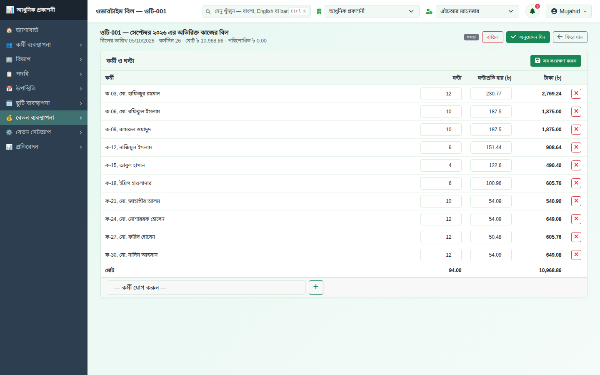Open the Mujahid user menu
This screenshot has width=600, height=375.
(568, 11)
